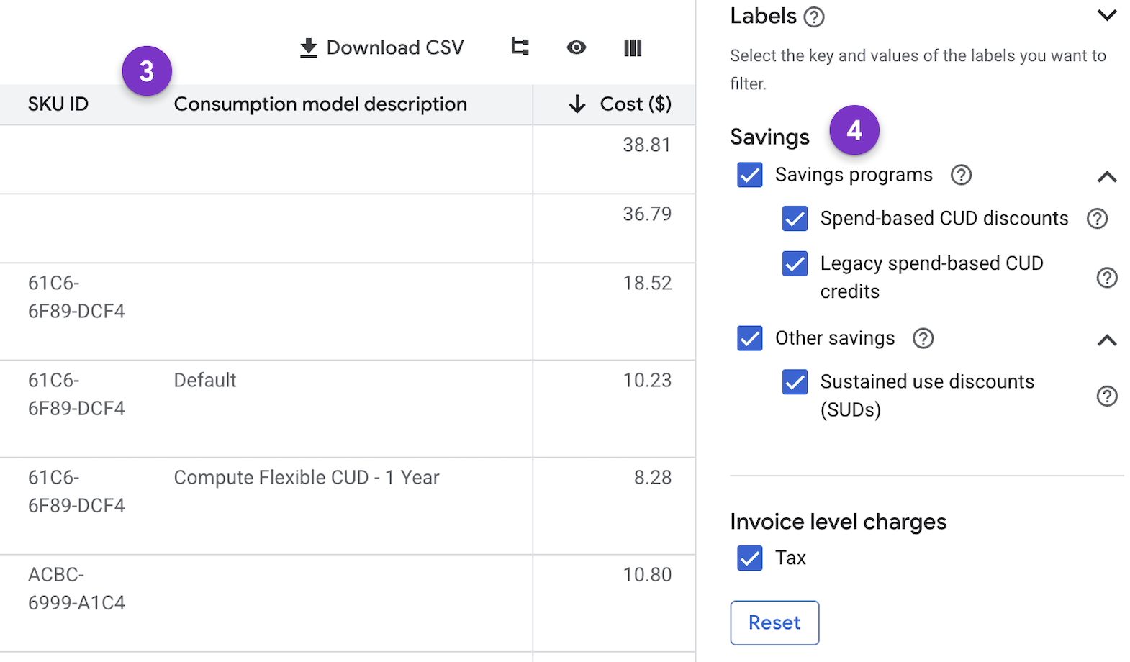Expand the Labels section chevron
This screenshot has width=1130, height=662.
[1106, 15]
